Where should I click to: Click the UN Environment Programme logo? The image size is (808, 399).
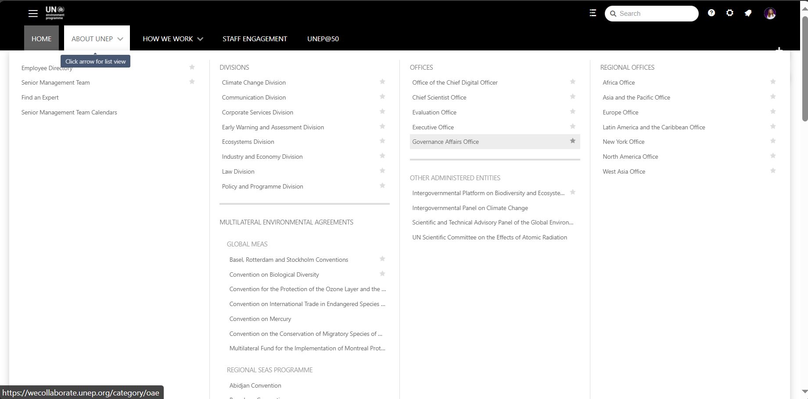[55, 13]
